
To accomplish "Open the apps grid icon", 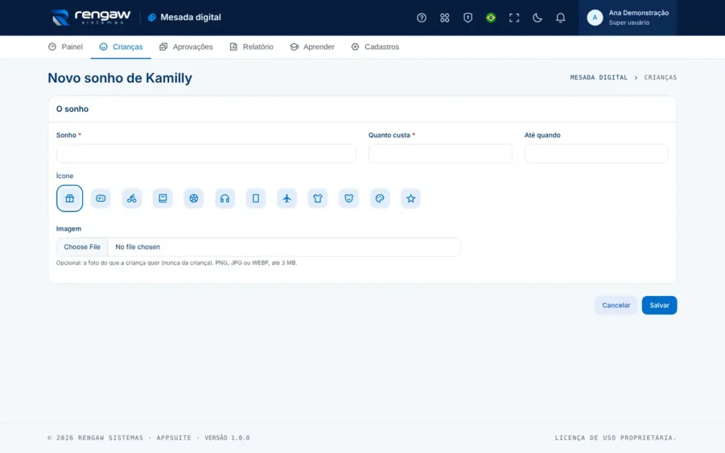I will click(445, 18).
